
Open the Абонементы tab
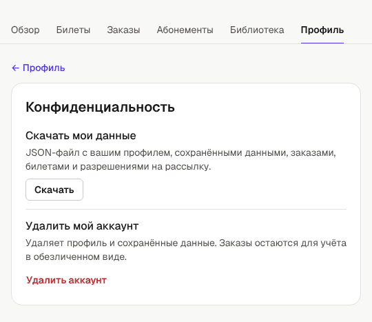pyautogui.click(x=185, y=30)
